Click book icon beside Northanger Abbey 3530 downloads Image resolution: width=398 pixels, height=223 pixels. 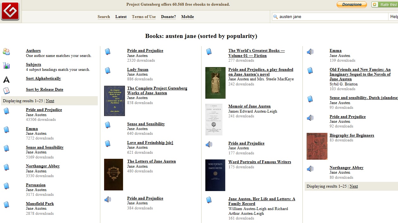click(6, 167)
